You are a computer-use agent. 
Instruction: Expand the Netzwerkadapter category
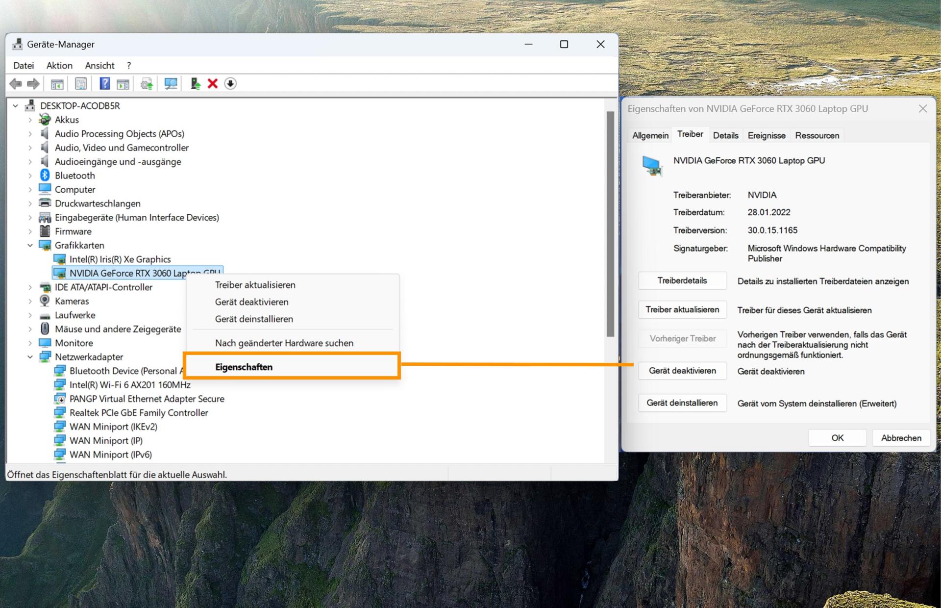(29, 356)
